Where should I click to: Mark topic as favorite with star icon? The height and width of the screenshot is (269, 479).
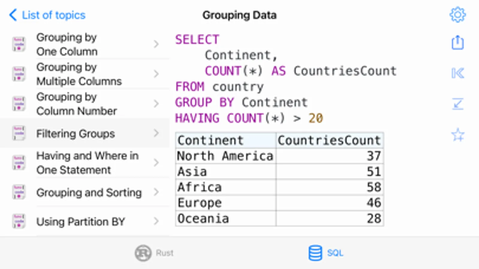[457, 135]
